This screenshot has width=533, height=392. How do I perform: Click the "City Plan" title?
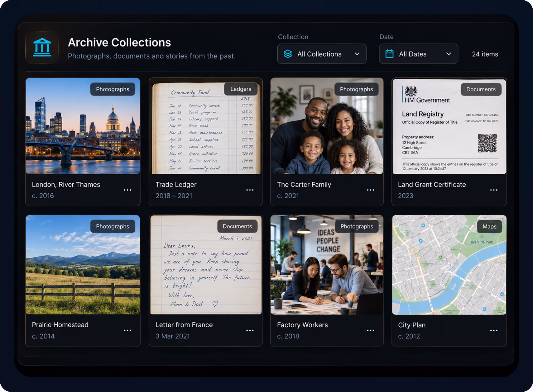pos(412,325)
